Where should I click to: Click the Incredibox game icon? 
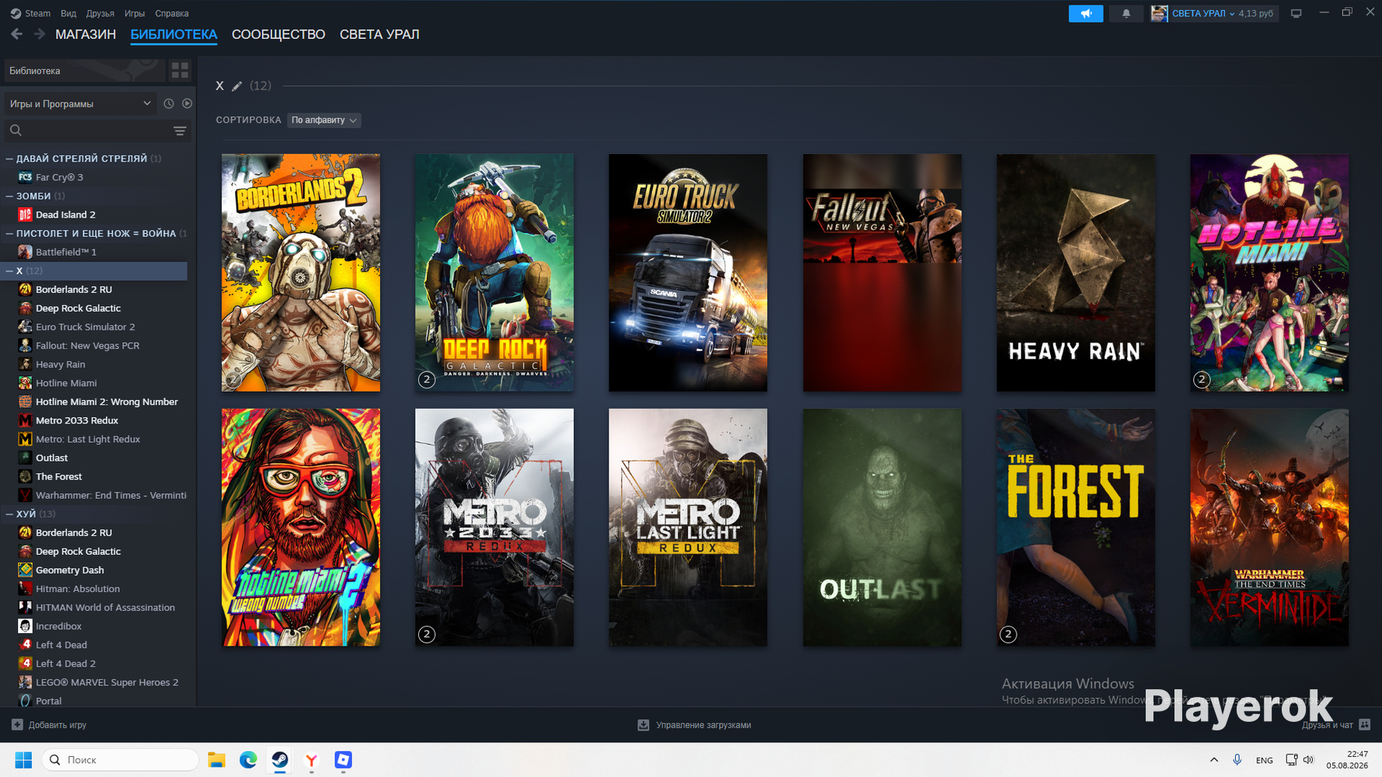tap(25, 625)
